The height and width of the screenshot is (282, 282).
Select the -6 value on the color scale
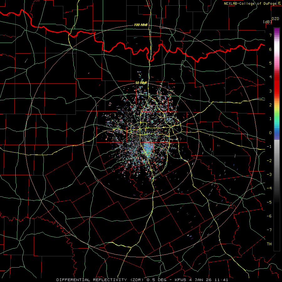pyautogui.click(x=269, y=216)
